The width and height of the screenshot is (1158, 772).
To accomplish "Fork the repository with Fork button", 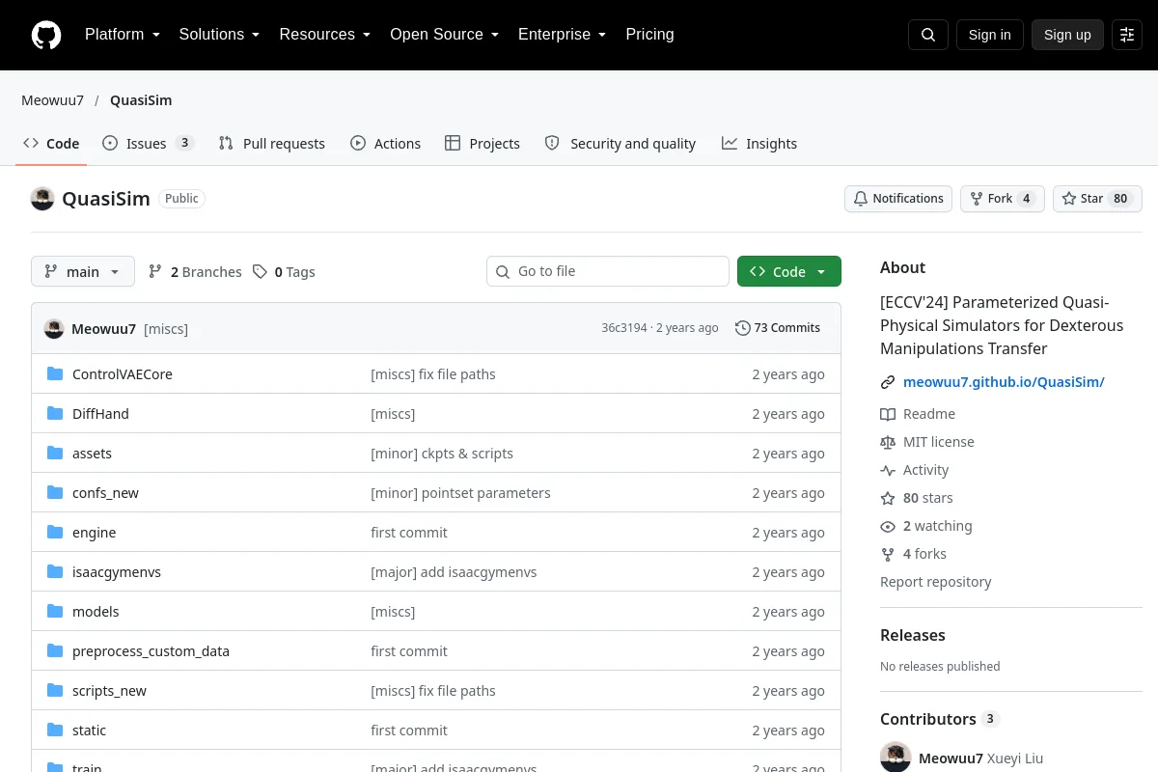I will click(1003, 199).
